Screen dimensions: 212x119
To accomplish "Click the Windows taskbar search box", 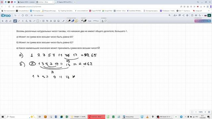I will pyautogui.click(x=21, y=117).
